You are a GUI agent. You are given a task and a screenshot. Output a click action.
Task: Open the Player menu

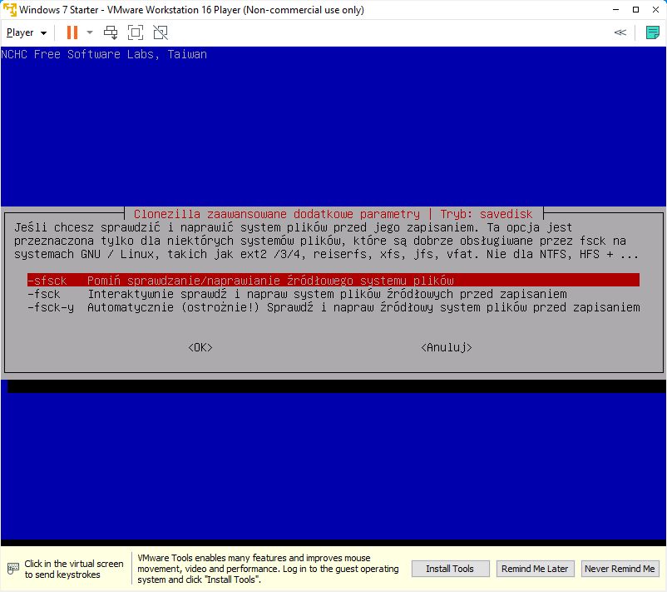click(26, 32)
